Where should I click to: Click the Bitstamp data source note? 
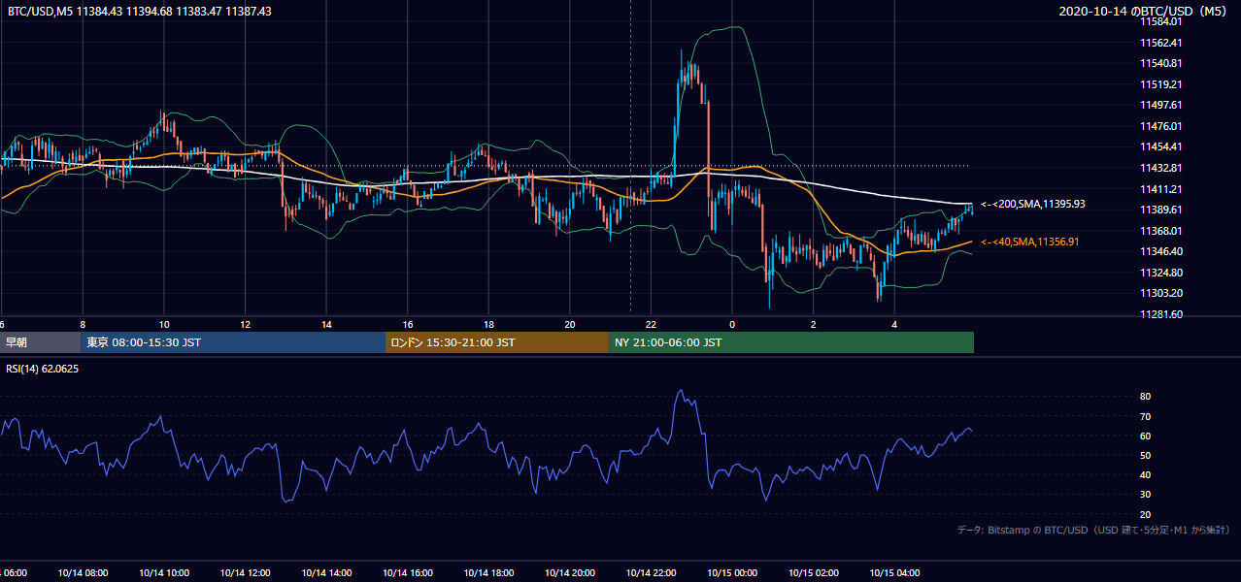coord(1093,530)
